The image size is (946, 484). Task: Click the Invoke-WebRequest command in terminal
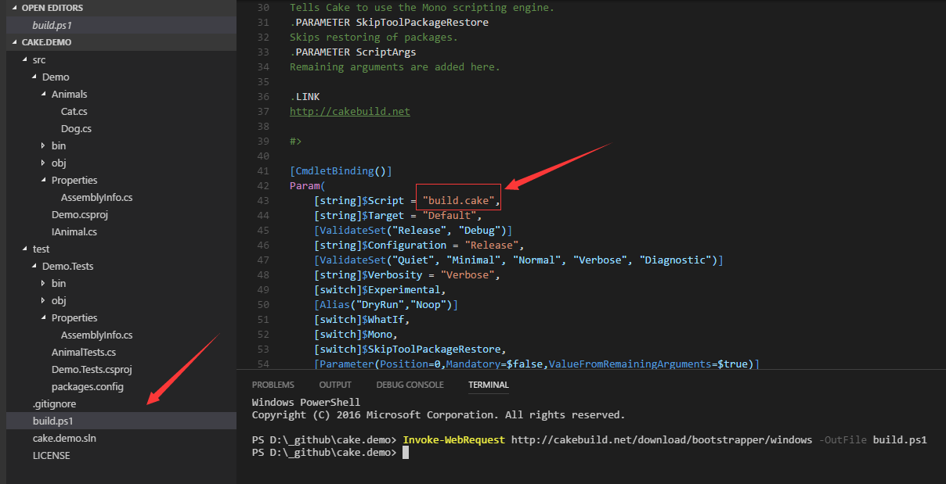(454, 439)
